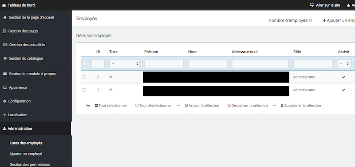Sort by the Prénom column header
The width and height of the screenshot is (355, 167).
coord(151,52)
